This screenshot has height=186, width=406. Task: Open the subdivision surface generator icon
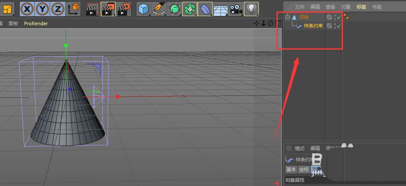click(174, 9)
